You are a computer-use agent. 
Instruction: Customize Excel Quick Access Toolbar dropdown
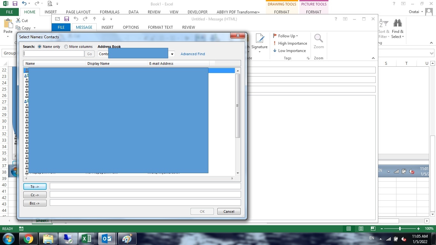coord(57,4)
